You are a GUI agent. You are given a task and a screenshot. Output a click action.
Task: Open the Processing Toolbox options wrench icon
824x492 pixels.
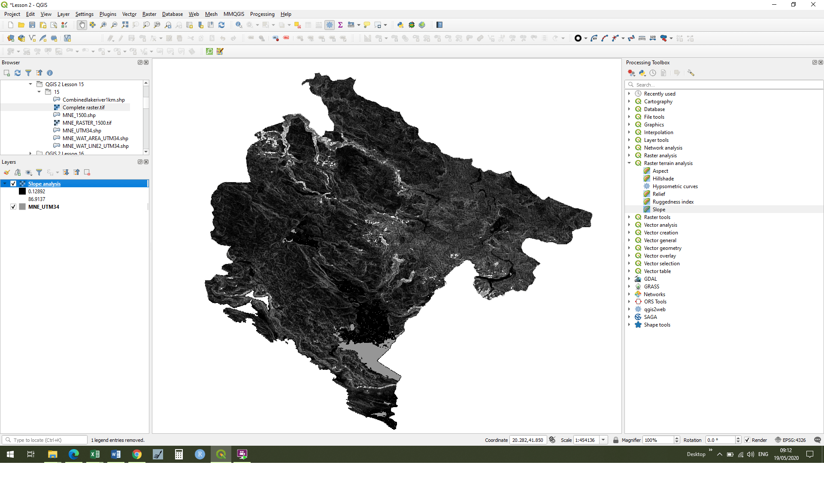point(691,73)
